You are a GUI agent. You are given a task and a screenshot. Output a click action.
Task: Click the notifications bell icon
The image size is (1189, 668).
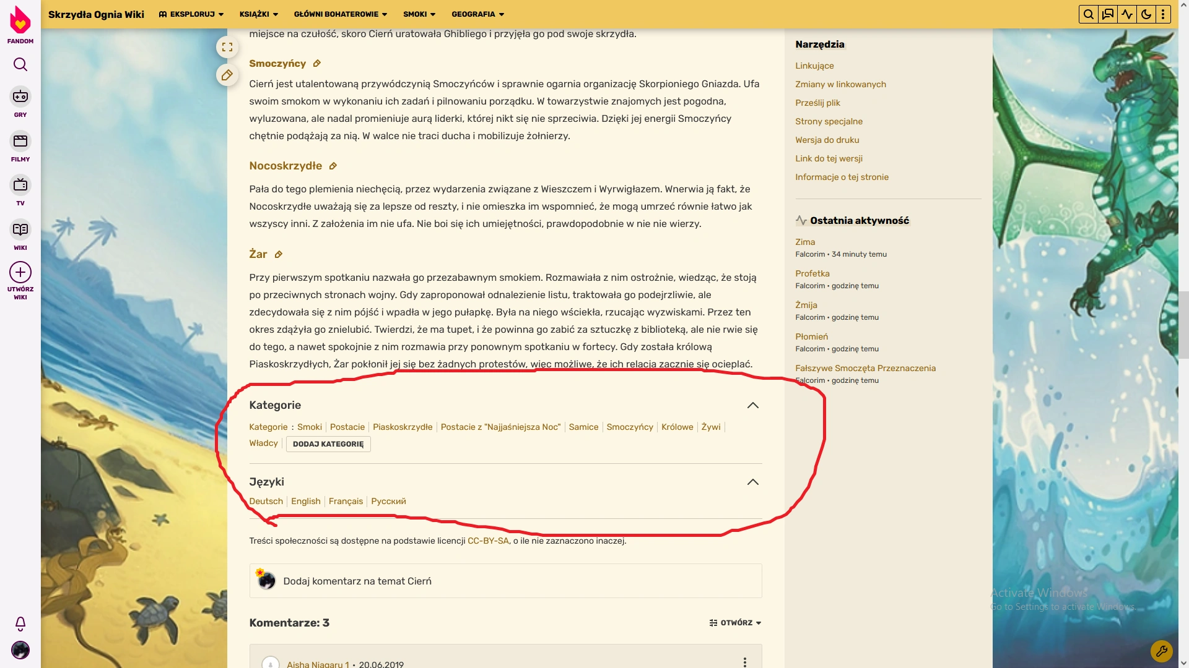pos(20,623)
